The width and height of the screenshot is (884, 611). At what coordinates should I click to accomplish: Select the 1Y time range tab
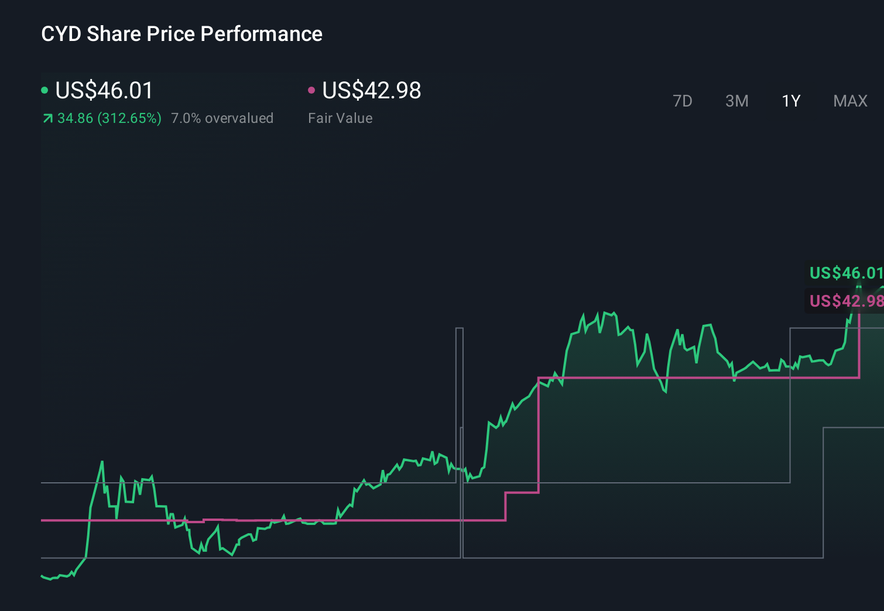(x=790, y=101)
